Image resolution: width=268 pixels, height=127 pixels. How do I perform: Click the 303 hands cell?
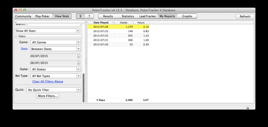124,36
